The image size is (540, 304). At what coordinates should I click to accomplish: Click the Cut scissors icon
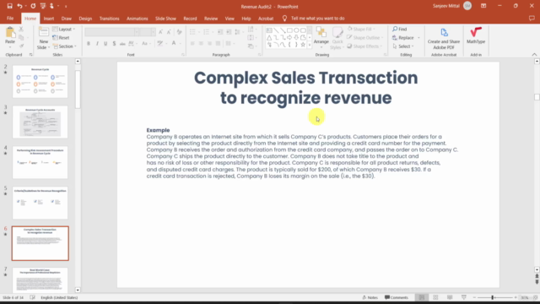(x=21, y=30)
